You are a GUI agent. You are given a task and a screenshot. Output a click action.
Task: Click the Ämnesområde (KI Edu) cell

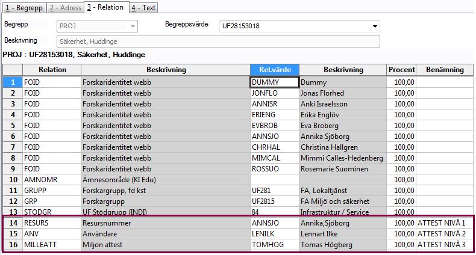(166, 180)
